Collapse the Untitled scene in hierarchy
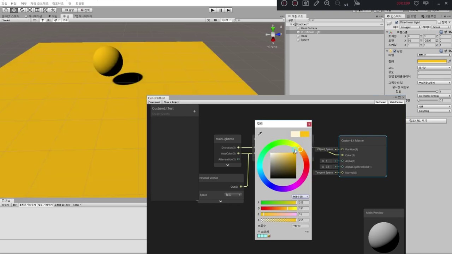This screenshot has height=254, width=452. 291,24
